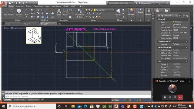The width and height of the screenshot is (194, 109).
Task: Toggle the camera in the meeting window
Action: coord(165,97)
